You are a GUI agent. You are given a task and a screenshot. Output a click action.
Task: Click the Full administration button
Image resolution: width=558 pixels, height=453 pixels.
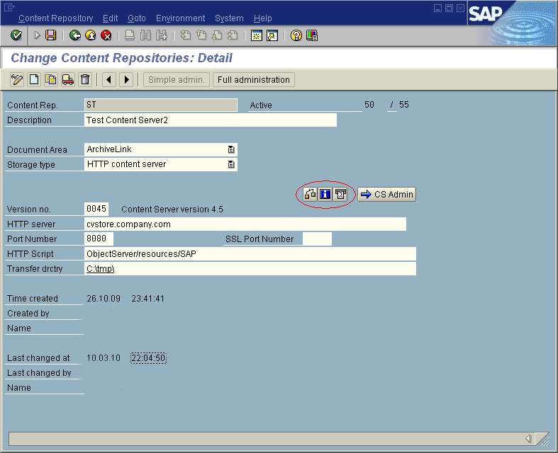click(253, 80)
